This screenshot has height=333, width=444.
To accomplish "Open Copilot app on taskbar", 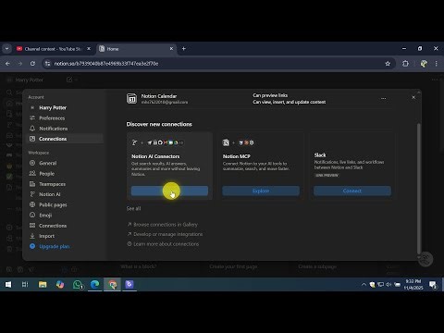I will 60,285.
